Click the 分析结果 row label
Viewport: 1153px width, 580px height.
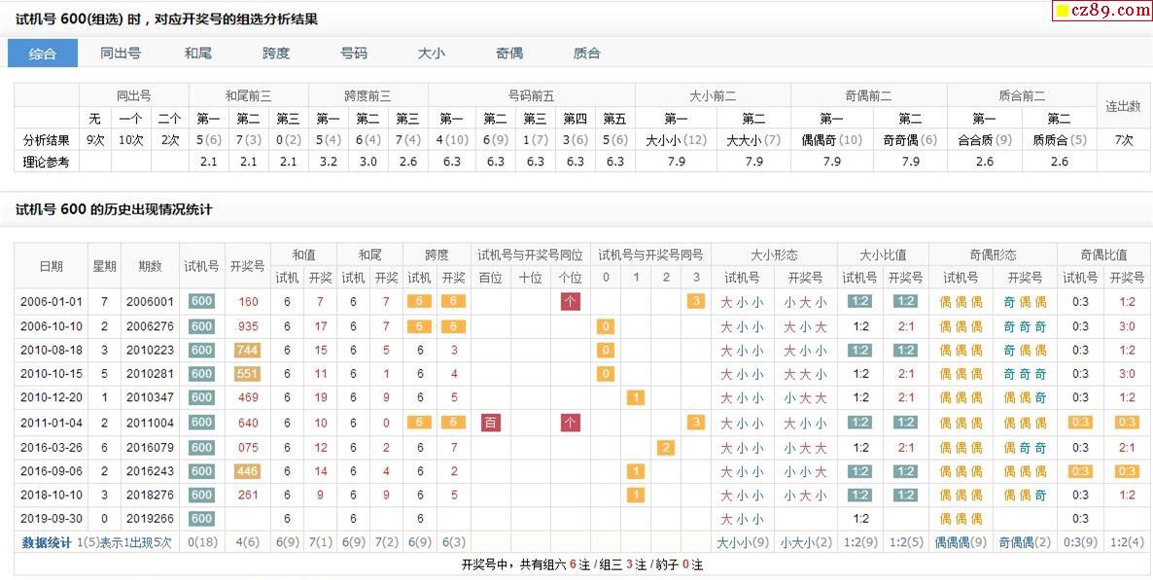click(47, 141)
